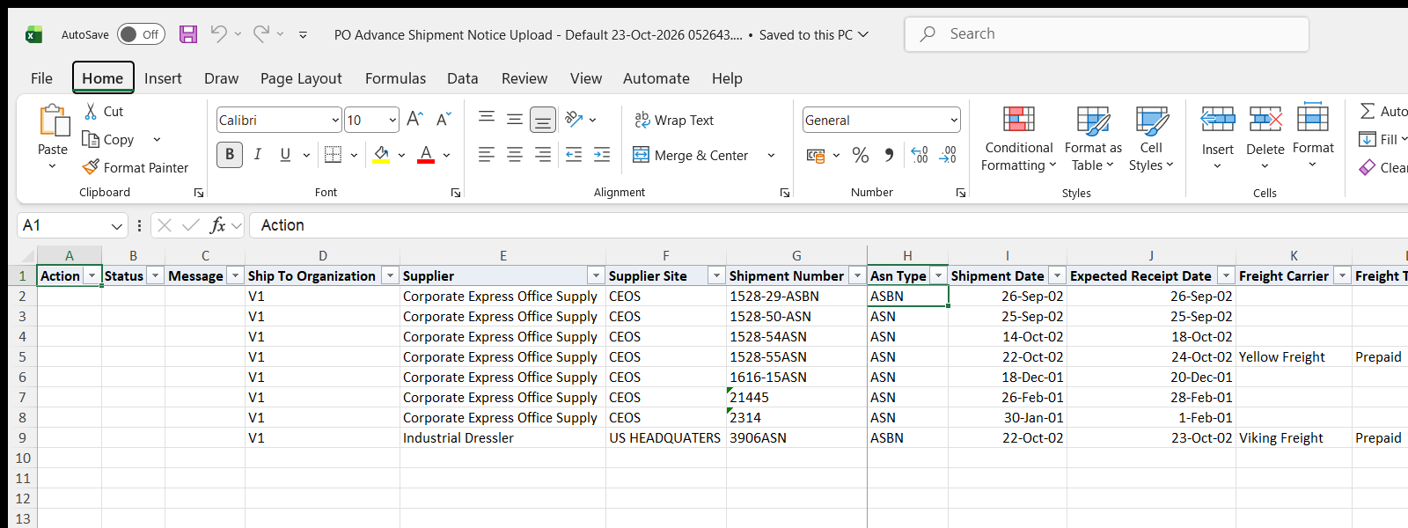Open filter dropdown for Ship To Organization

(x=389, y=276)
